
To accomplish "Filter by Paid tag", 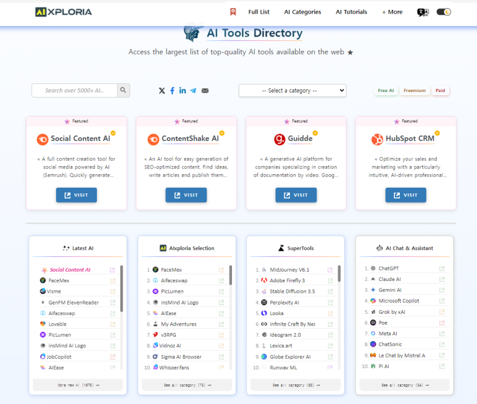I will pos(440,90).
